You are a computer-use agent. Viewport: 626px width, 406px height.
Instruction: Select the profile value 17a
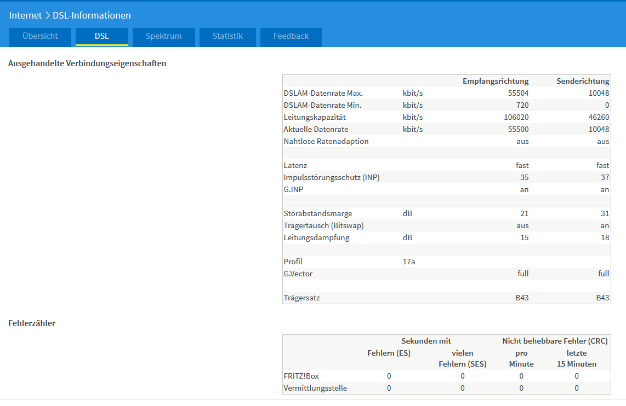click(409, 262)
